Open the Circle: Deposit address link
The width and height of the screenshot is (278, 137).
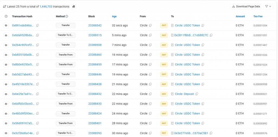[x=184, y=94]
